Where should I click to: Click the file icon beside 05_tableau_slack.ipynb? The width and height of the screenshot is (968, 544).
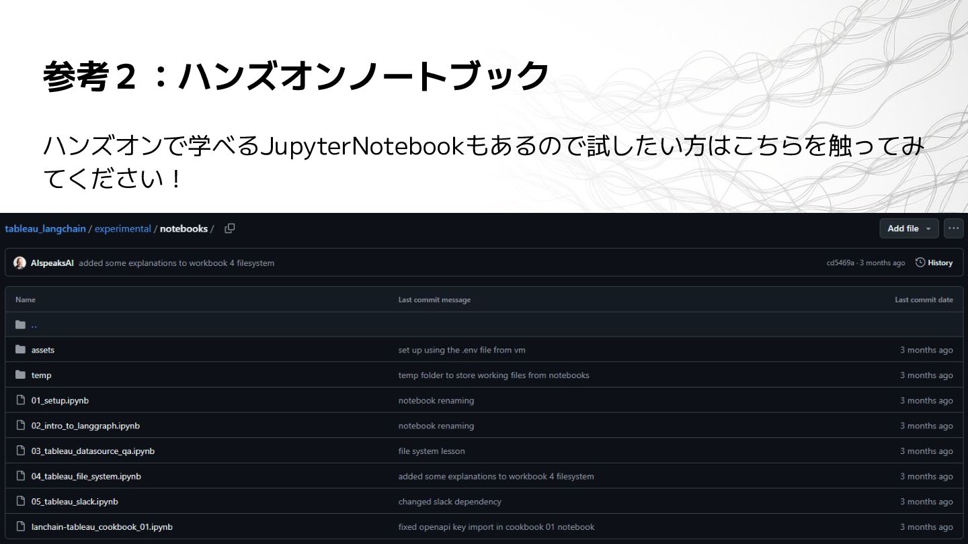pos(20,501)
